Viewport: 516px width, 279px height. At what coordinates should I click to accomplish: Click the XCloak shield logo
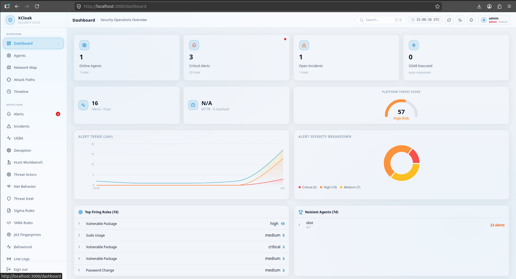pos(10,20)
